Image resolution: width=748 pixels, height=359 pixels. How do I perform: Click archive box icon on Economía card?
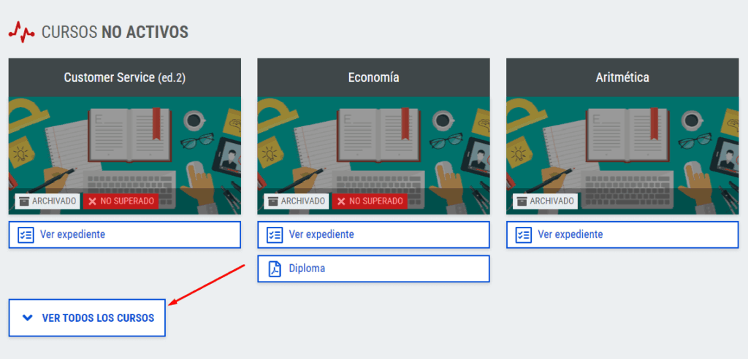tap(272, 201)
